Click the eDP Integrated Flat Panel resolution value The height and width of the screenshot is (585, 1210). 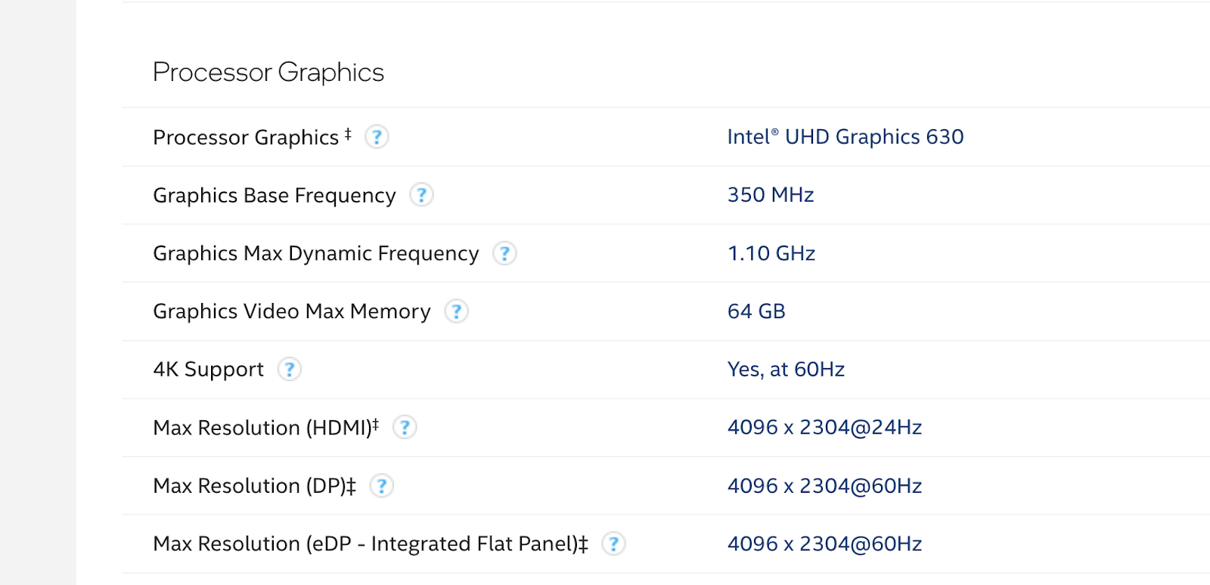pyautogui.click(x=824, y=544)
